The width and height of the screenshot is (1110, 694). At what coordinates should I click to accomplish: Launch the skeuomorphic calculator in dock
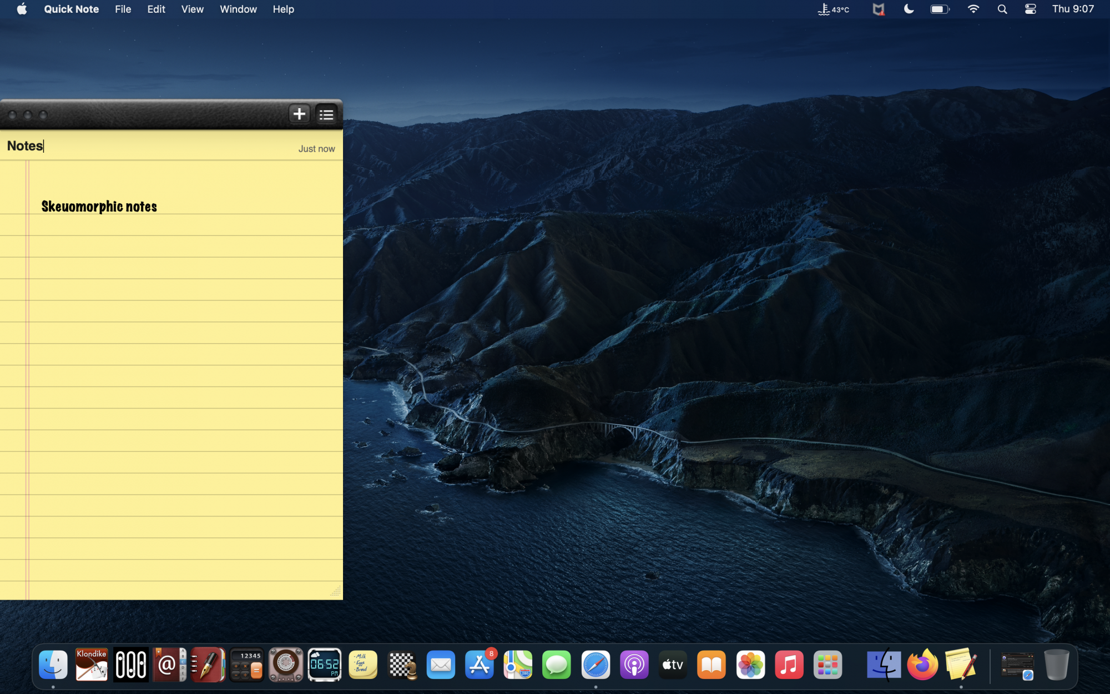pyautogui.click(x=246, y=665)
